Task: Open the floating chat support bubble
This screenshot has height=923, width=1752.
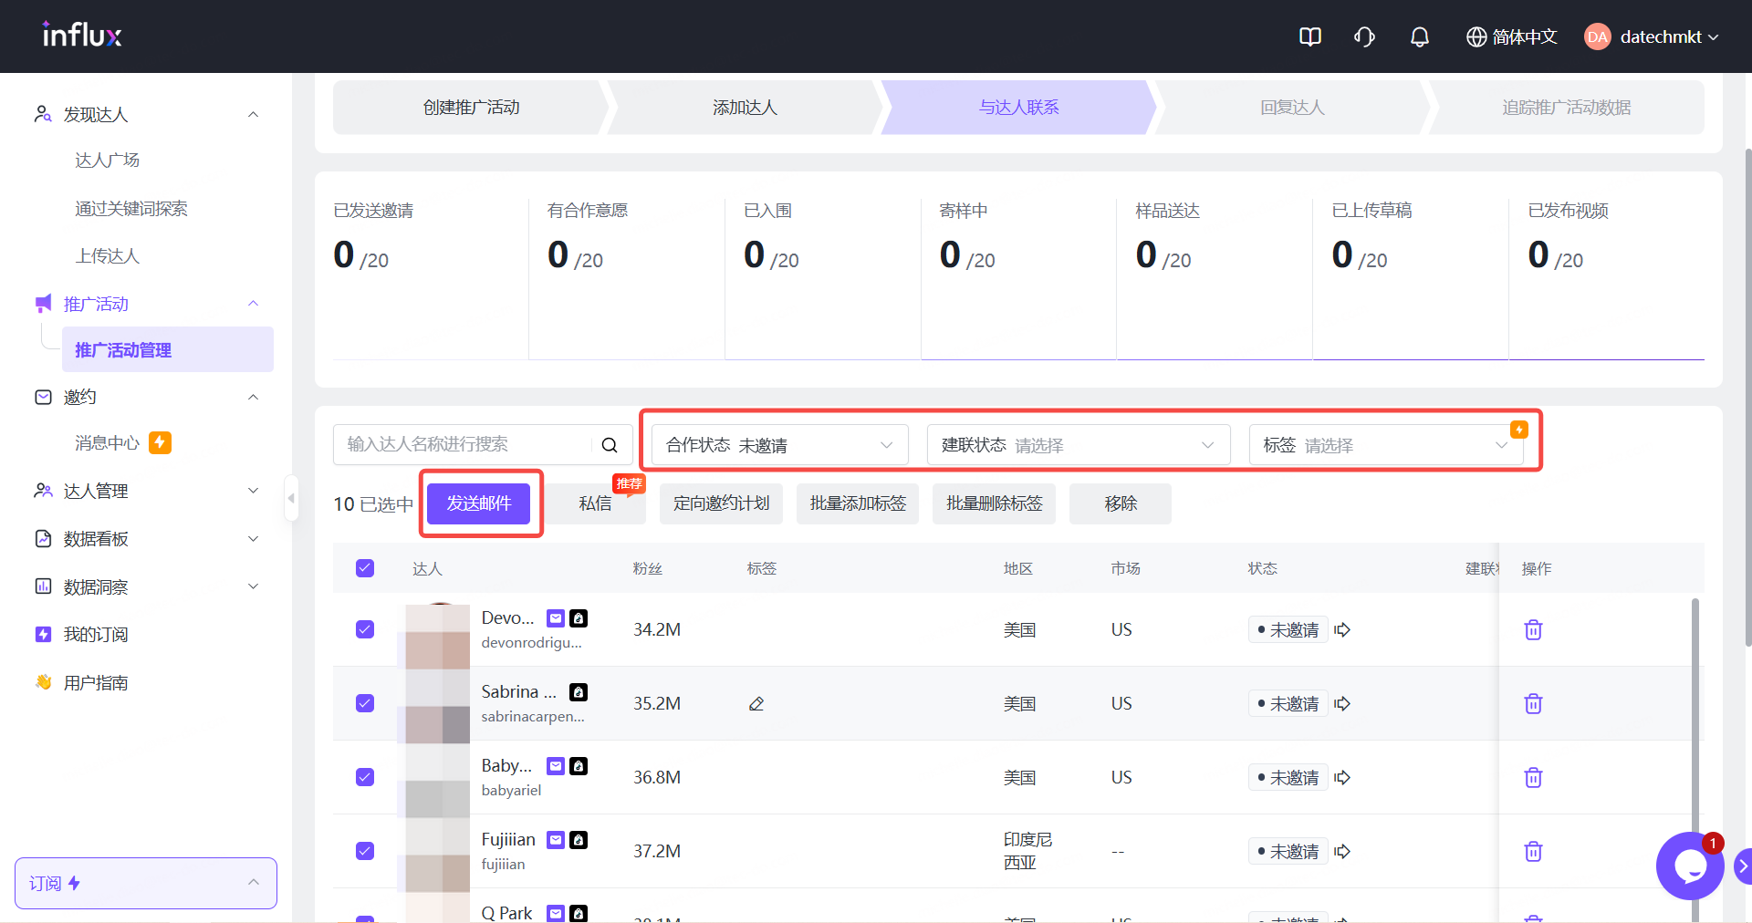Action: coord(1689,866)
